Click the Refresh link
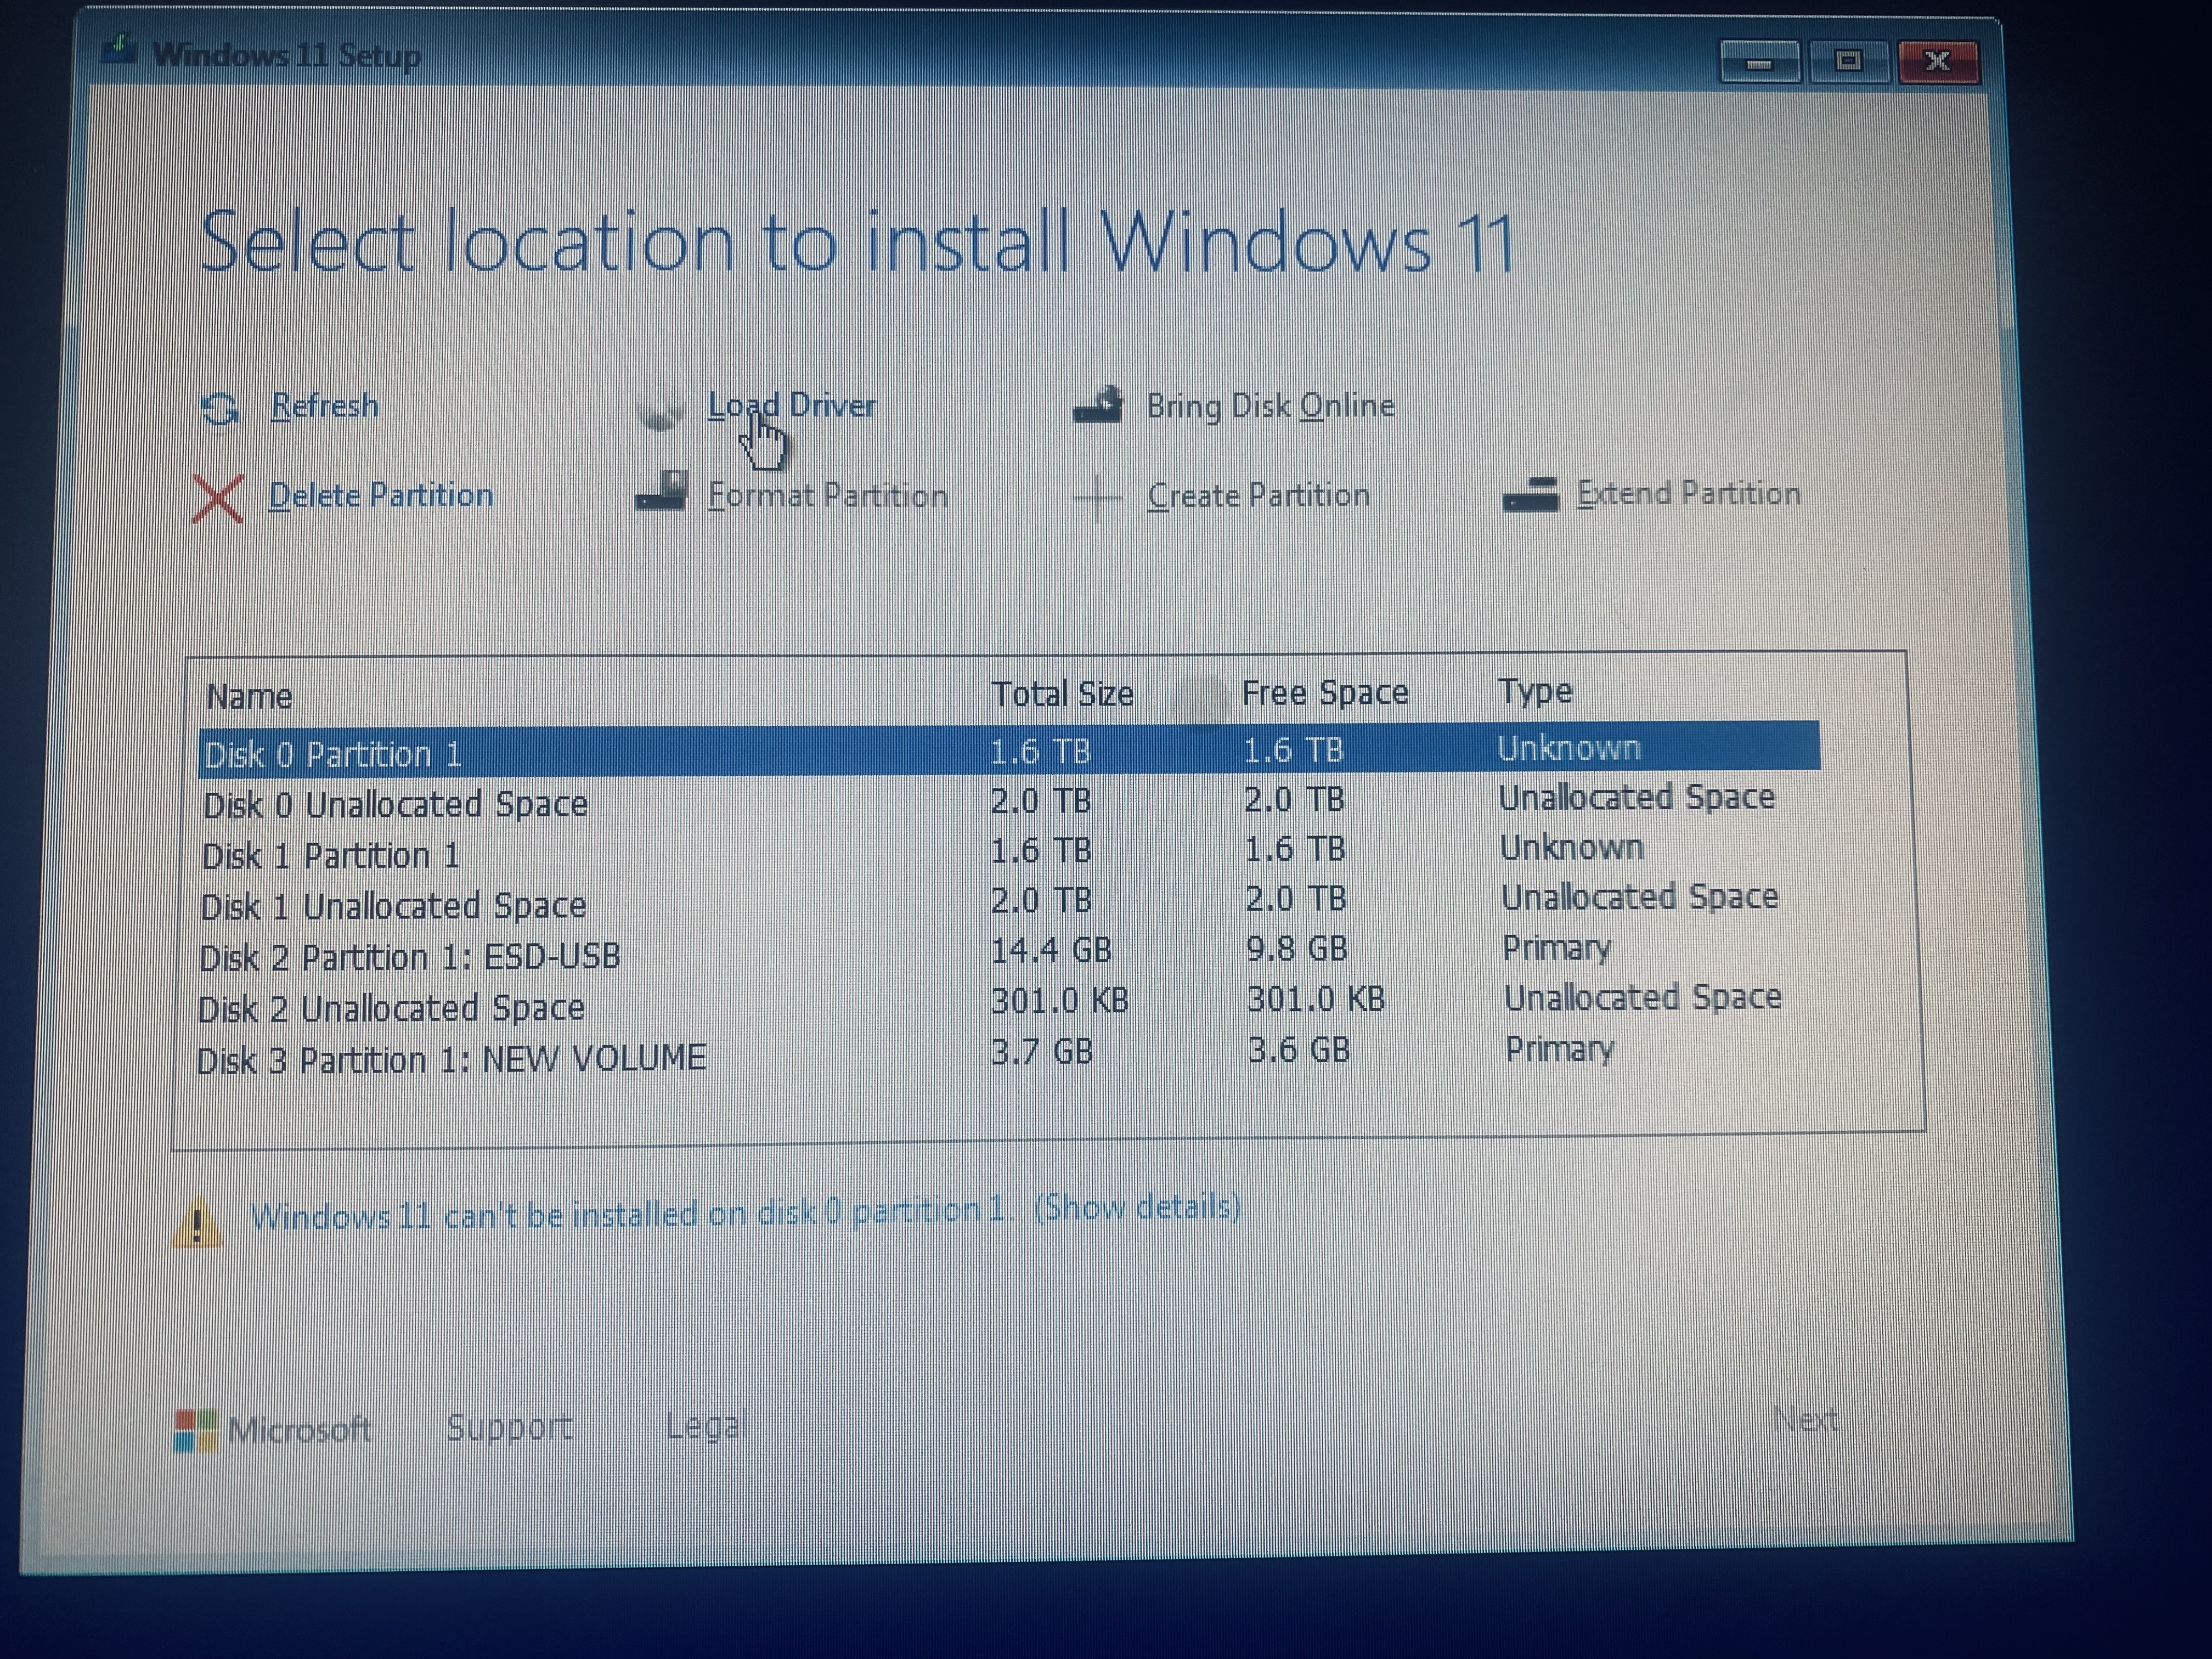Image resolution: width=2212 pixels, height=1659 pixels. tap(325, 406)
